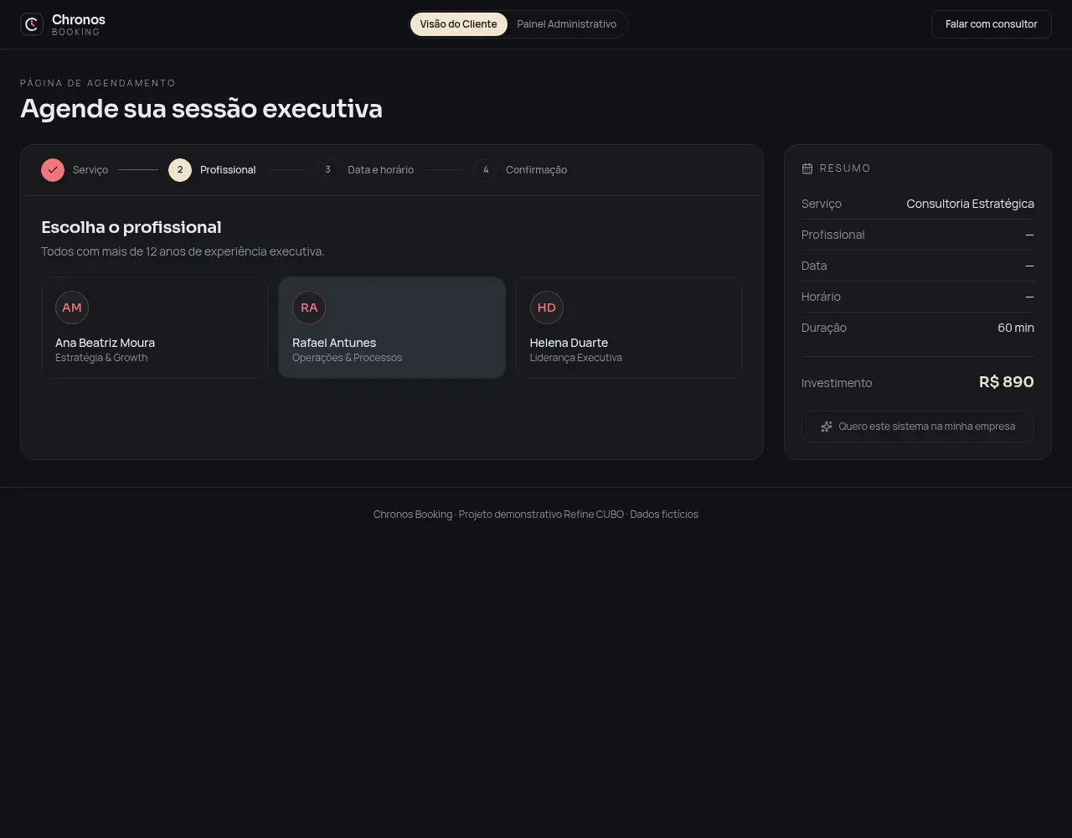Choose professional Helena Duarte
Image resolution: width=1072 pixels, height=838 pixels.
[x=629, y=328]
